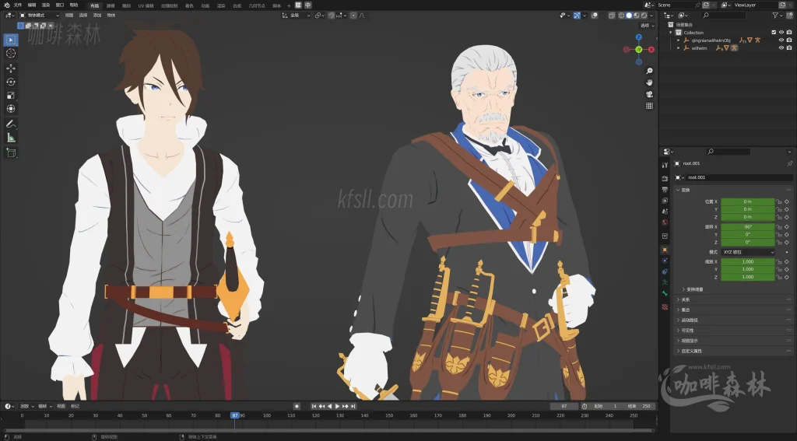Select the Measure ruler tool
This screenshot has height=441, width=797.
11,138
